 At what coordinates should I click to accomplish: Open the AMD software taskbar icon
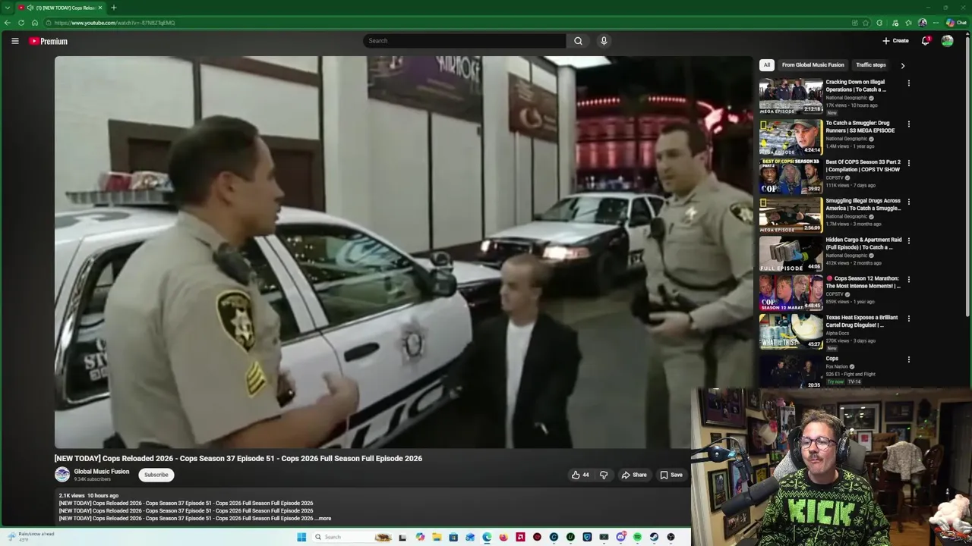coord(520,537)
